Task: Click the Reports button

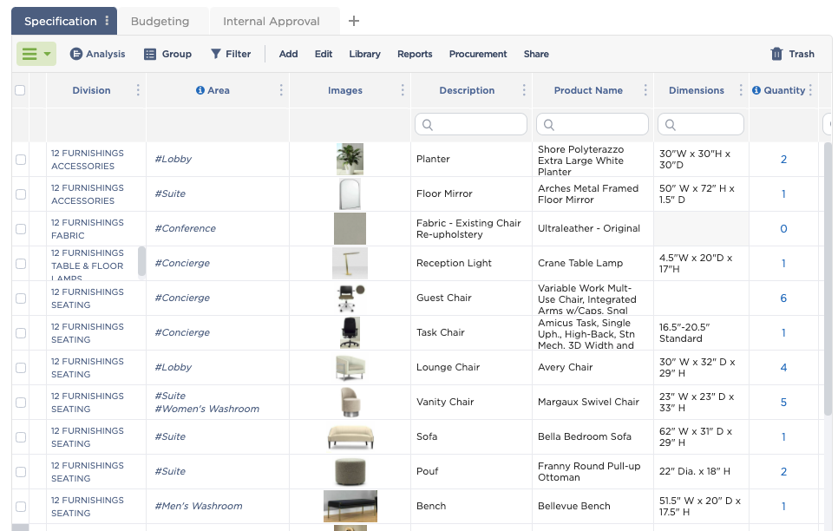Action: point(415,54)
